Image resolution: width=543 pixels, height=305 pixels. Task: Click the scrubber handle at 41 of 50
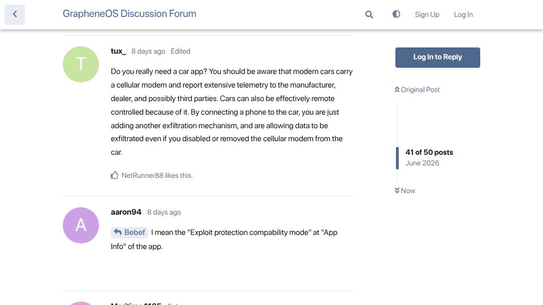coord(397,158)
